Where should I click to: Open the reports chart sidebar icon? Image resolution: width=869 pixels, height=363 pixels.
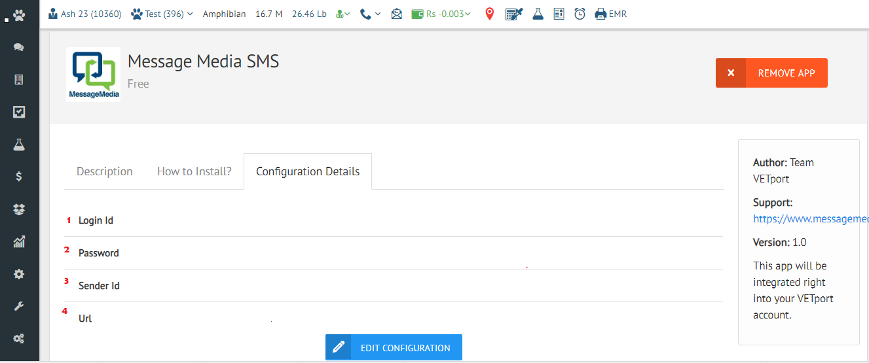click(x=19, y=242)
